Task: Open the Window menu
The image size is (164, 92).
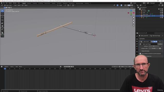Action: click(x=15, y=3)
